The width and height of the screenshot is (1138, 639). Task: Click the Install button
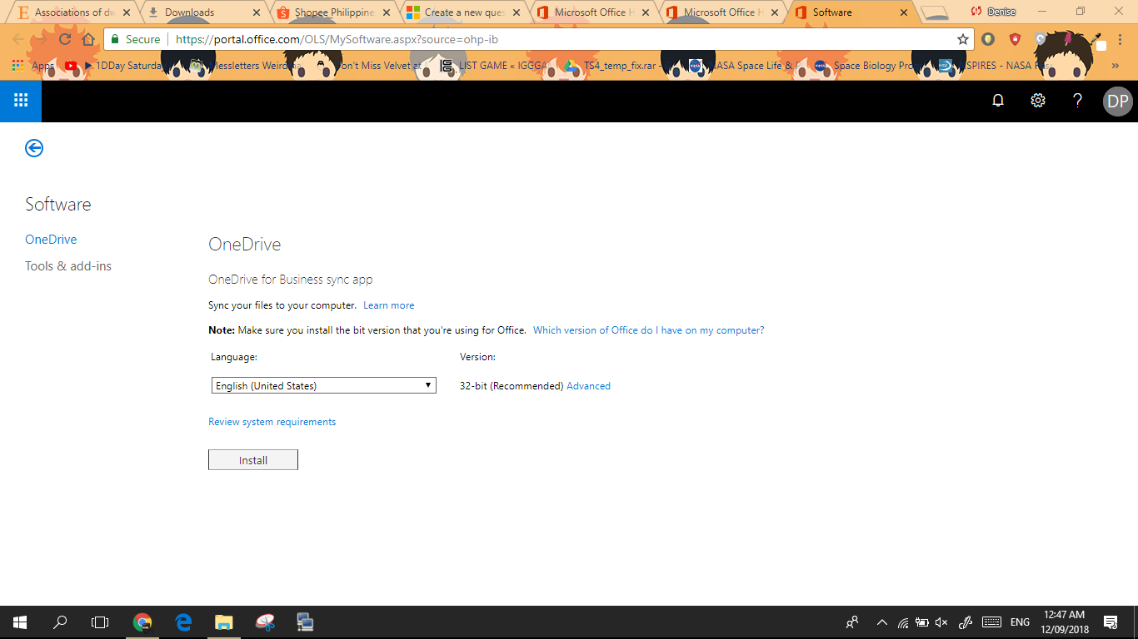pyautogui.click(x=253, y=460)
